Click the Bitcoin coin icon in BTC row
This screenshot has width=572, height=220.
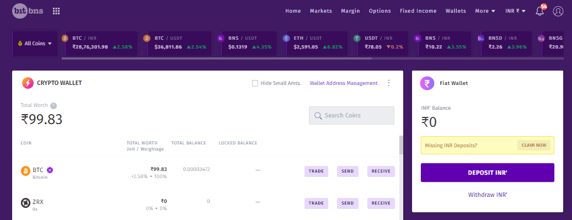coord(25,171)
